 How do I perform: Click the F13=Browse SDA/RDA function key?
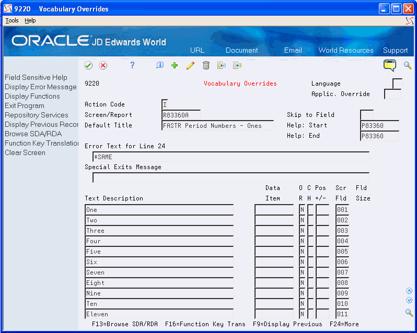click(x=125, y=324)
